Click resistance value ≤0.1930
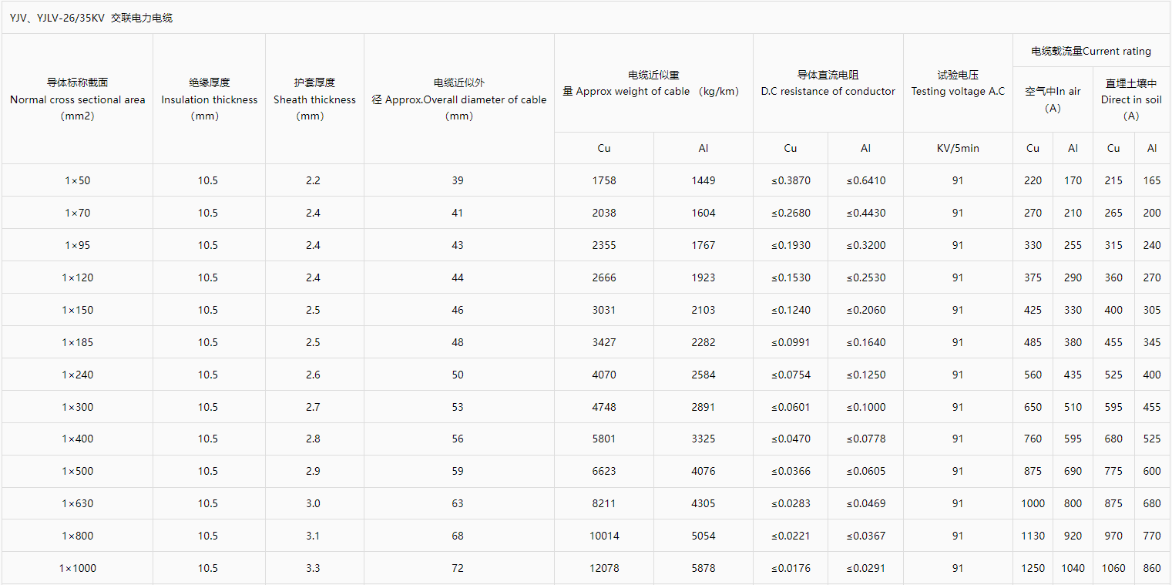The width and height of the screenshot is (1172, 585). click(x=791, y=245)
